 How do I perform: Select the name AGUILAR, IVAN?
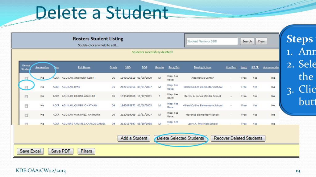(x=71, y=87)
